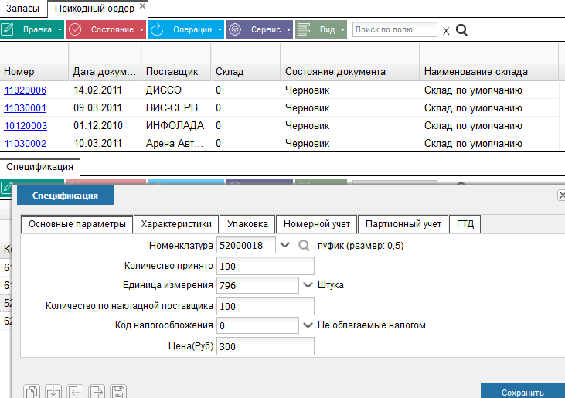This screenshot has width=565, height=398.
Task: Clear the field search with X
Action: click(x=446, y=31)
